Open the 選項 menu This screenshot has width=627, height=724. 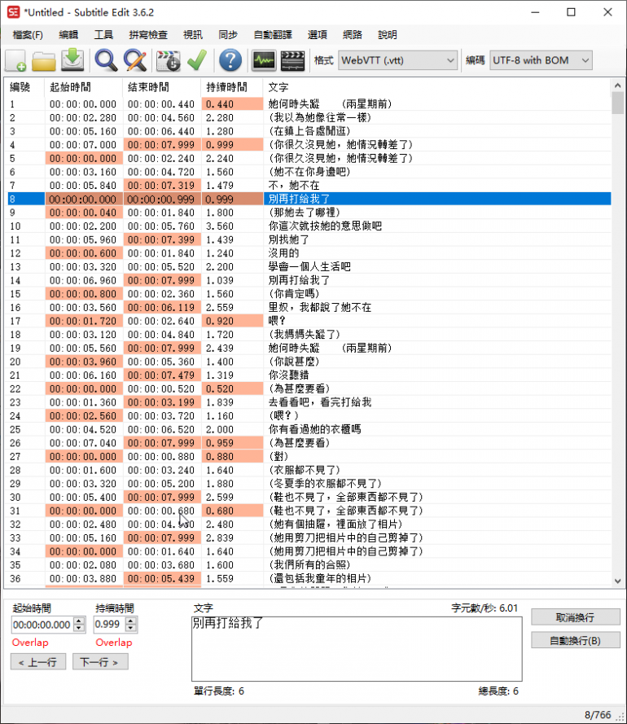(x=318, y=35)
